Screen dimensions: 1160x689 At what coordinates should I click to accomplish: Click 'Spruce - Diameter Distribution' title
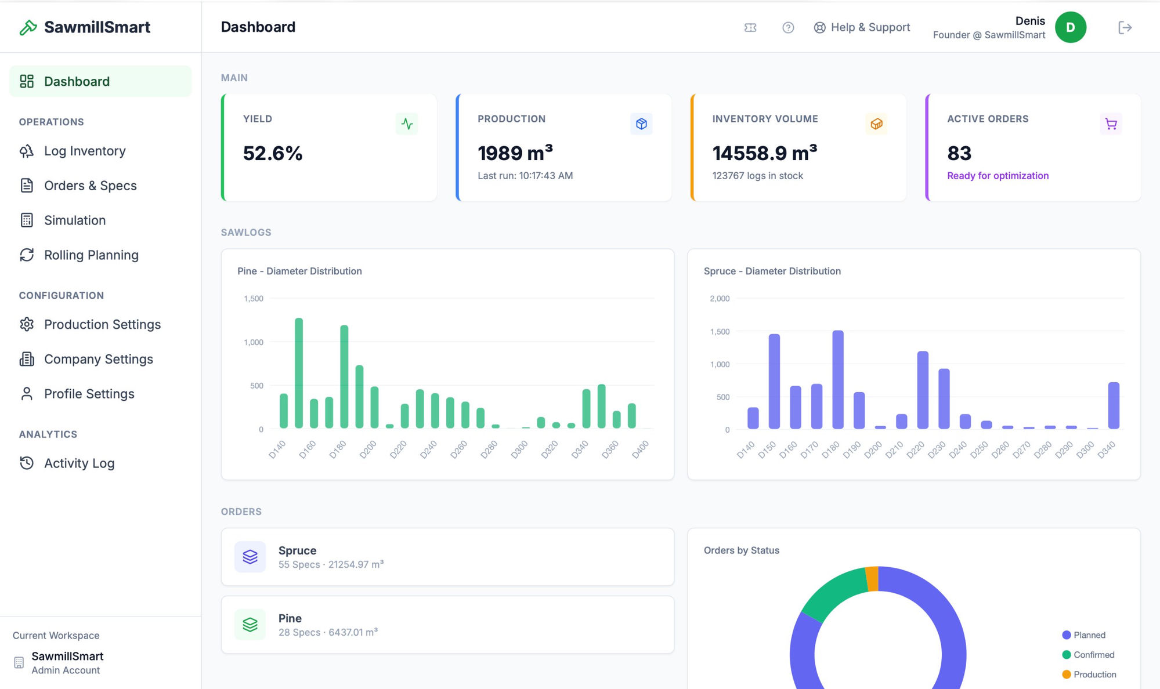tap(772, 271)
